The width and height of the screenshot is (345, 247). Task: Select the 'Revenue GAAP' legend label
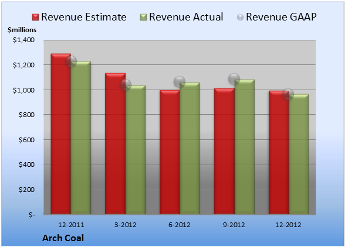click(281, 17)
